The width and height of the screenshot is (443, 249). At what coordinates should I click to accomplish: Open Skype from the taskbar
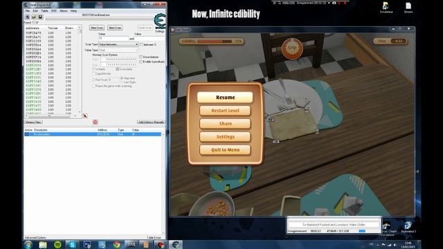[72, 244]
